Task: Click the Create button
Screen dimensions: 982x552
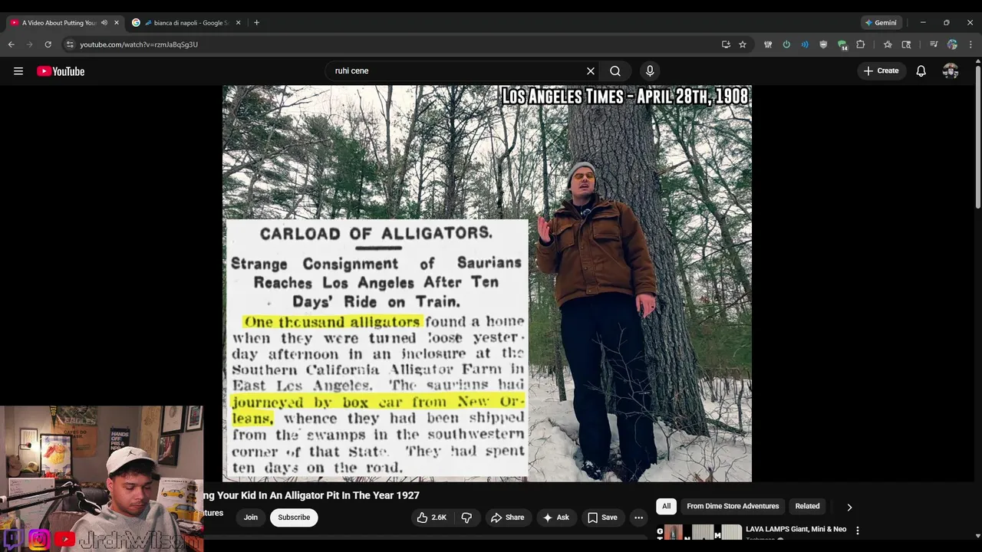Action: [881, 71]
